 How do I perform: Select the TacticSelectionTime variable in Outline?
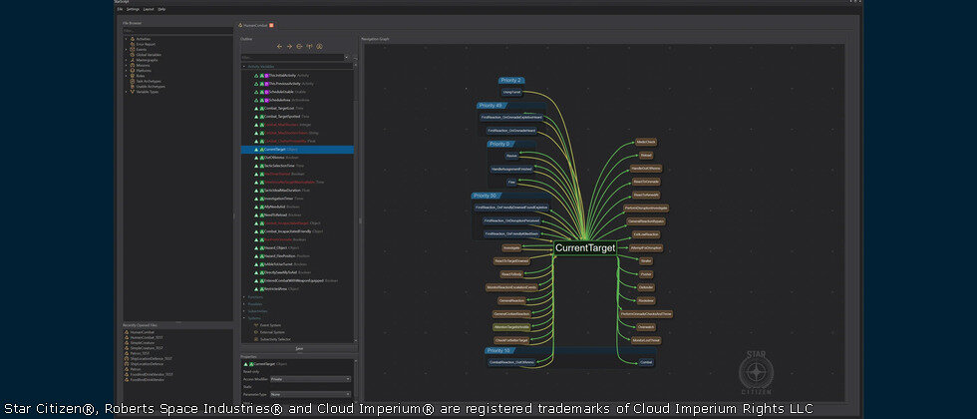pyautogui.click(x=297, y=166)
